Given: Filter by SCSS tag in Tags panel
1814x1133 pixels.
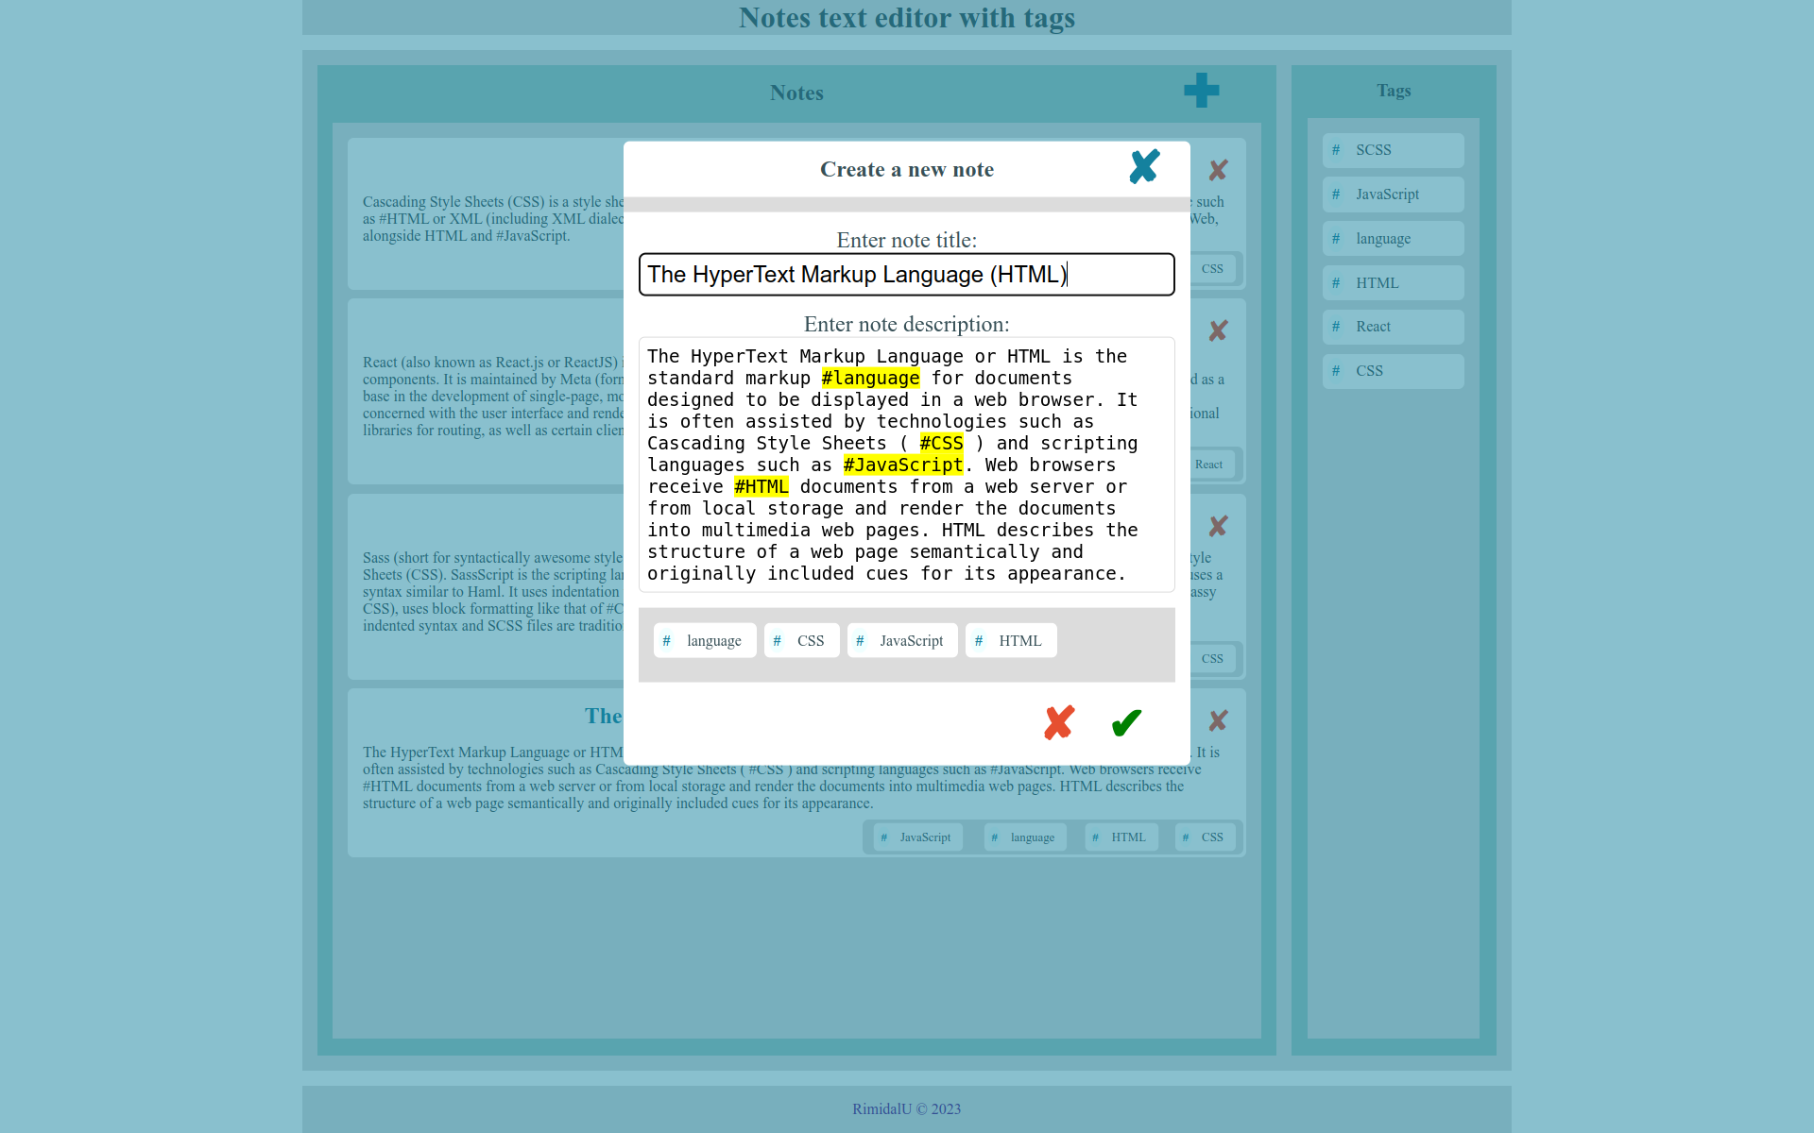Looking at the screenshot, I should (x=1394, y=150).
